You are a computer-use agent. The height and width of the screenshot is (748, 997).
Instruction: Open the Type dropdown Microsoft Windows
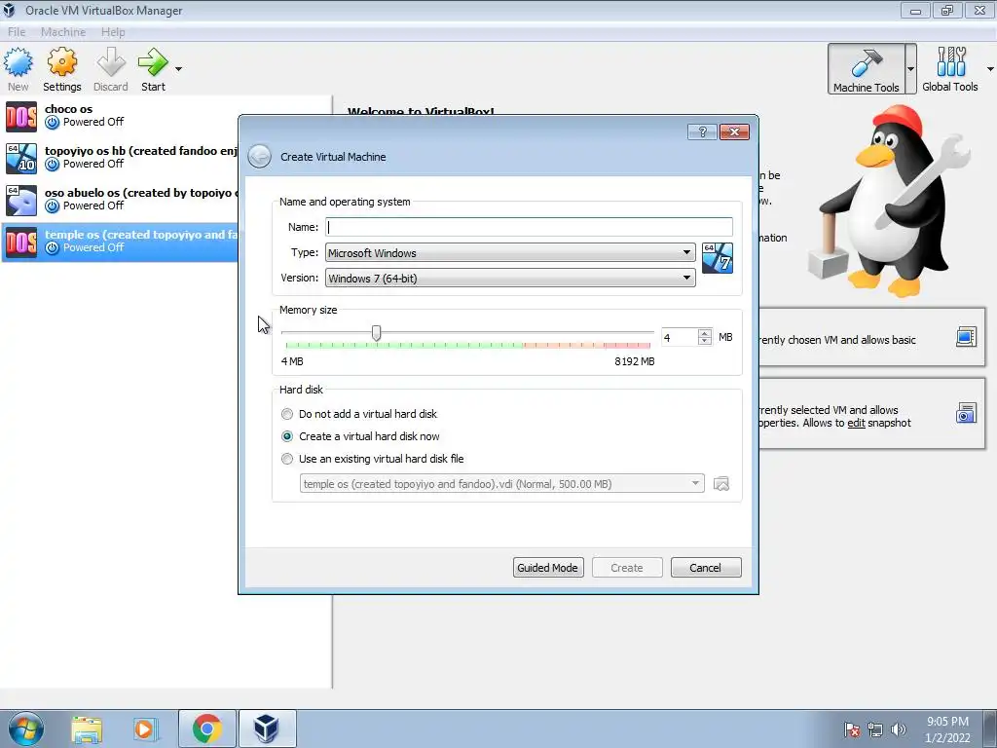tap(510, 252)
